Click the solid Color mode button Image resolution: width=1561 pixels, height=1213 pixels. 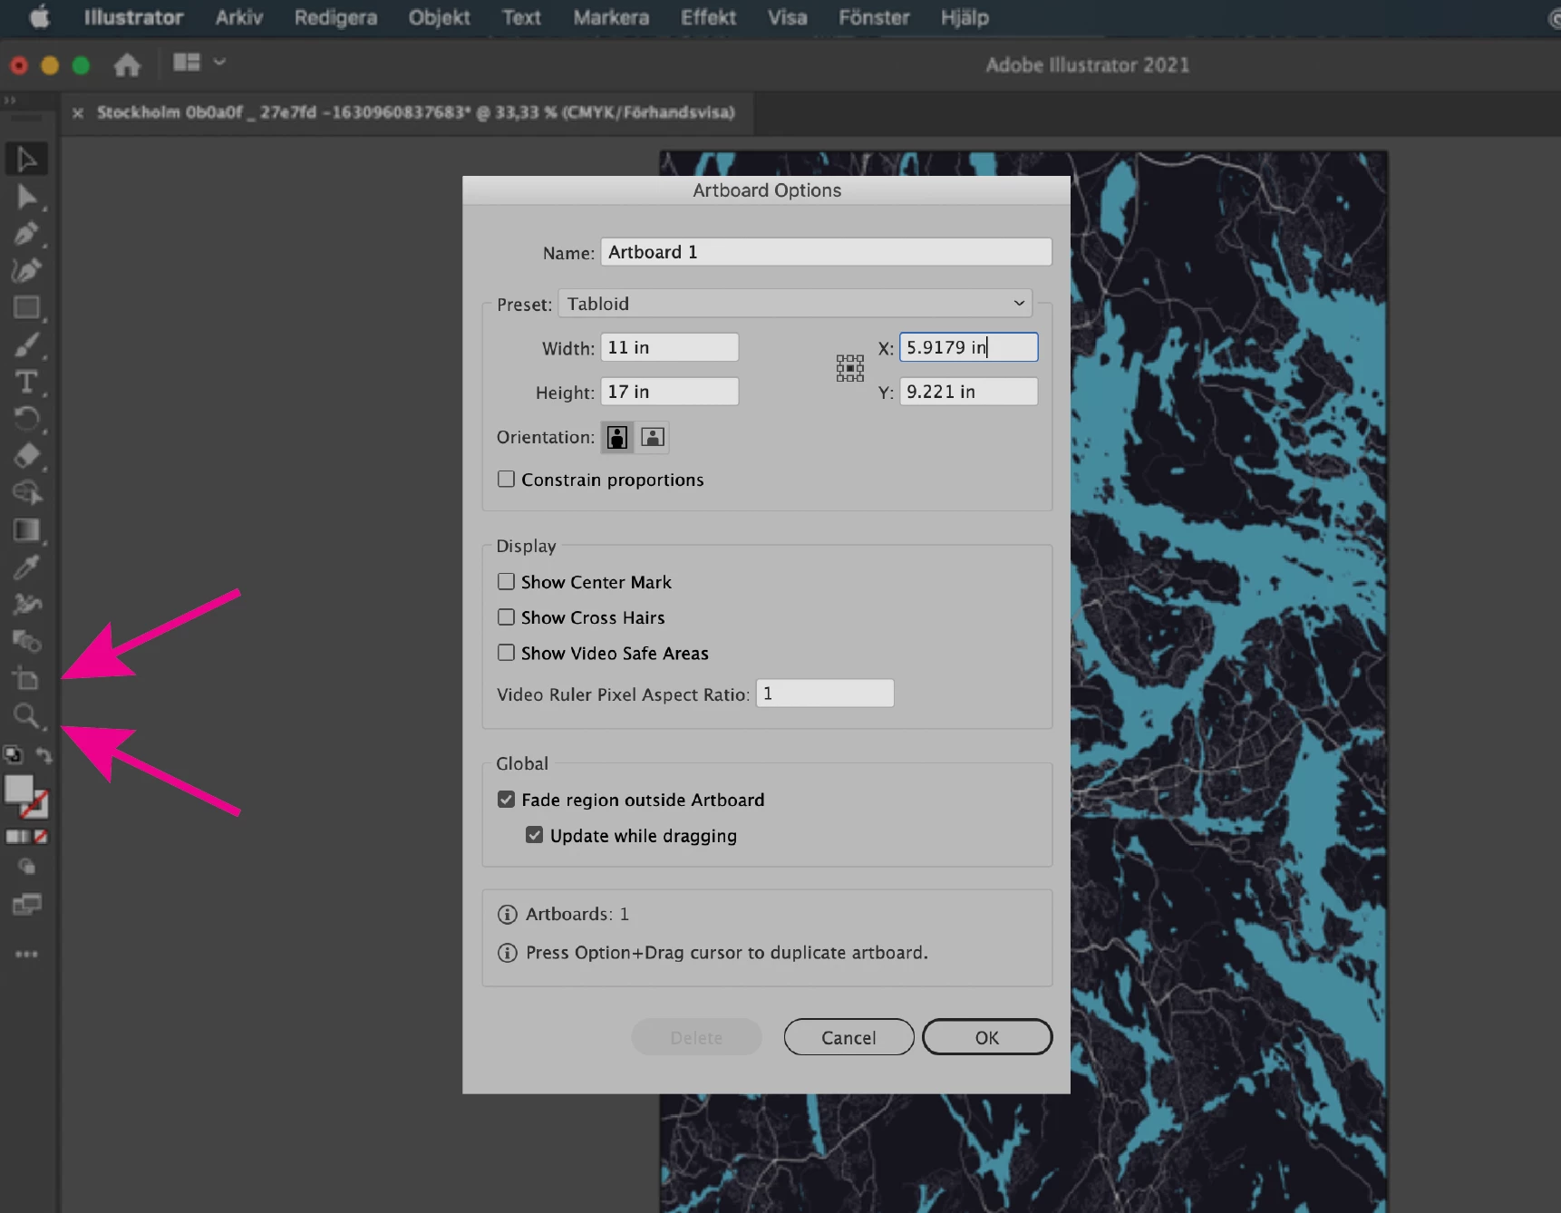point(11,837)
